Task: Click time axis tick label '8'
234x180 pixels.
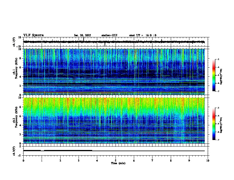Action: (x=171, y=161)
